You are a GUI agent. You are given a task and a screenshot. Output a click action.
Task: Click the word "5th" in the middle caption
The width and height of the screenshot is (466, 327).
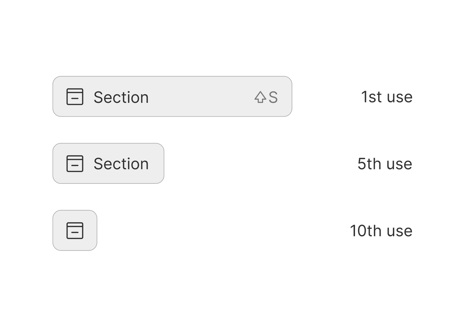coord(369,164)
